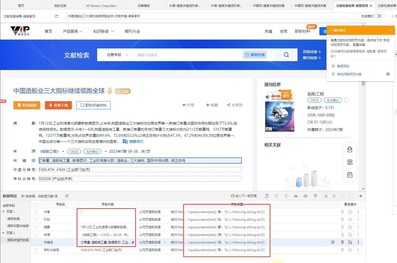
Task: Click the 免费下载 button
Action: (x=58, y=105)
